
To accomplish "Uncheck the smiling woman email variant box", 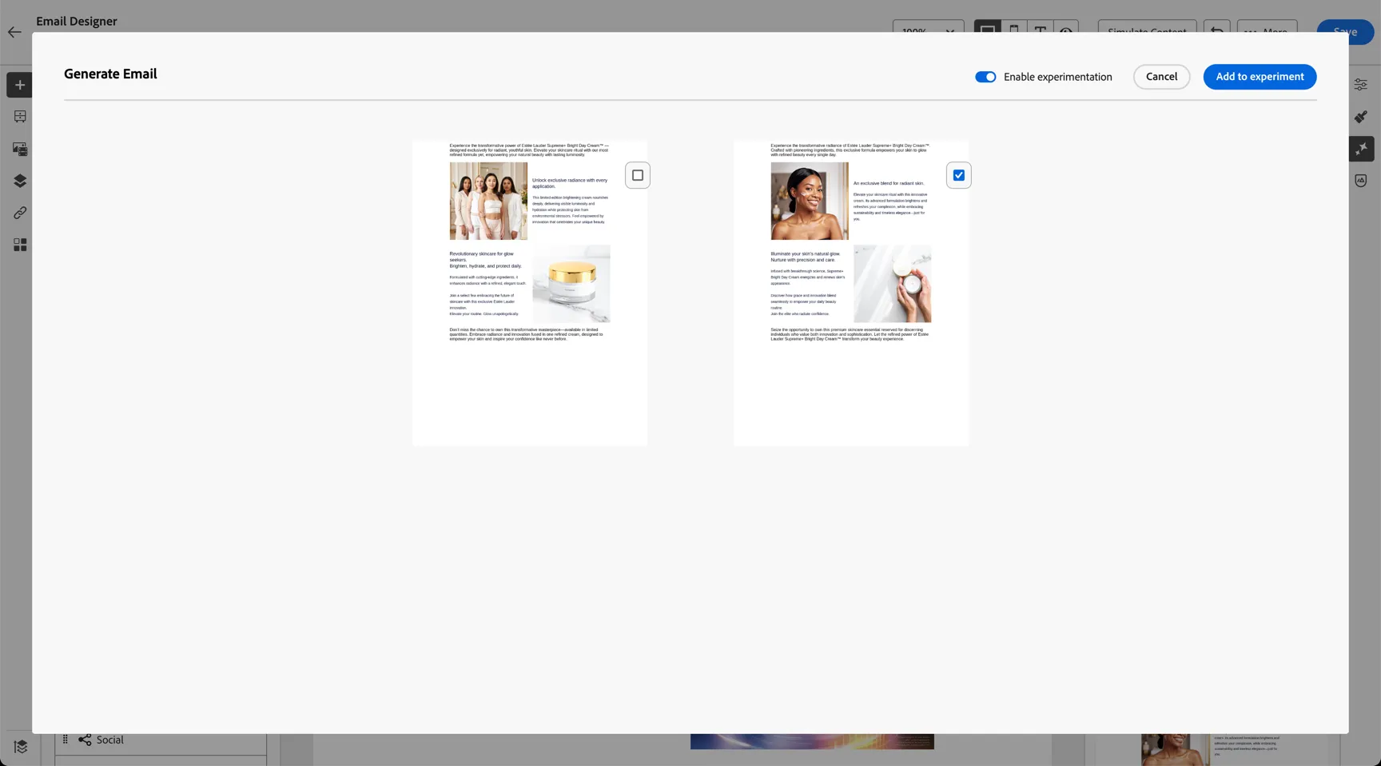I will click(959, 175).
